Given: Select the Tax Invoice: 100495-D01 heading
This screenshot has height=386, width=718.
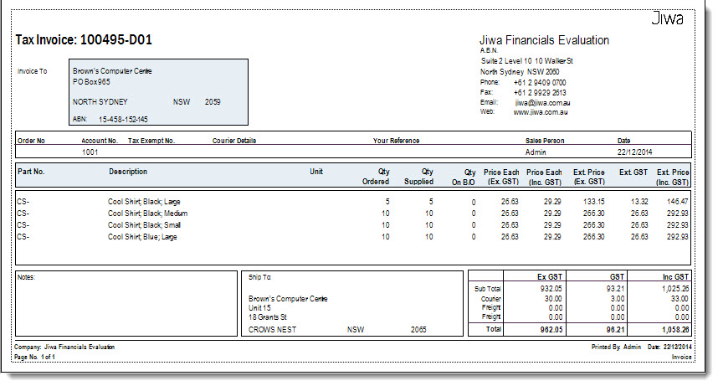Looking at the screenshot, I should pos(84,40).
